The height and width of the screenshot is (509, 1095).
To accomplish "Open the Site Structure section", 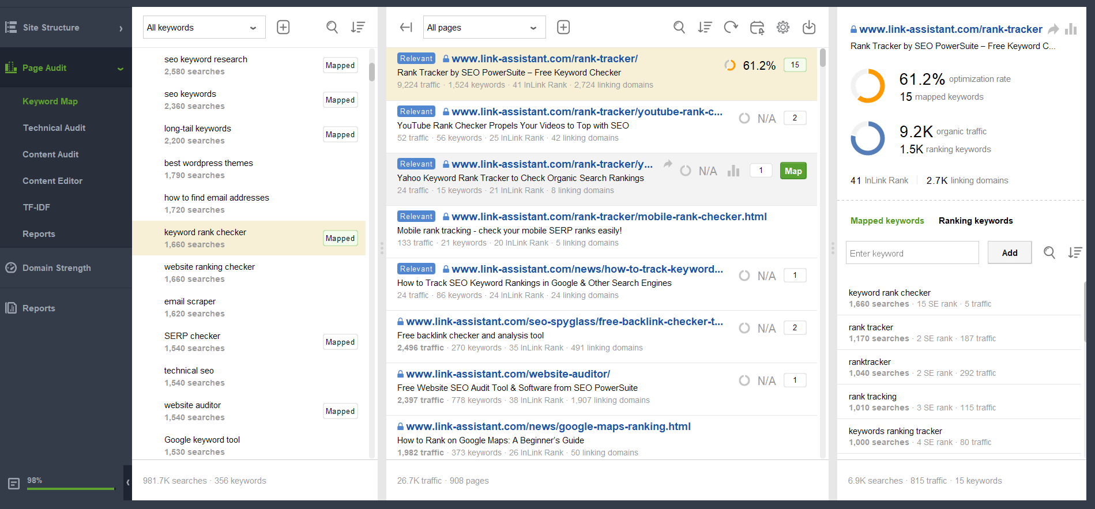I will pos(66,27).
